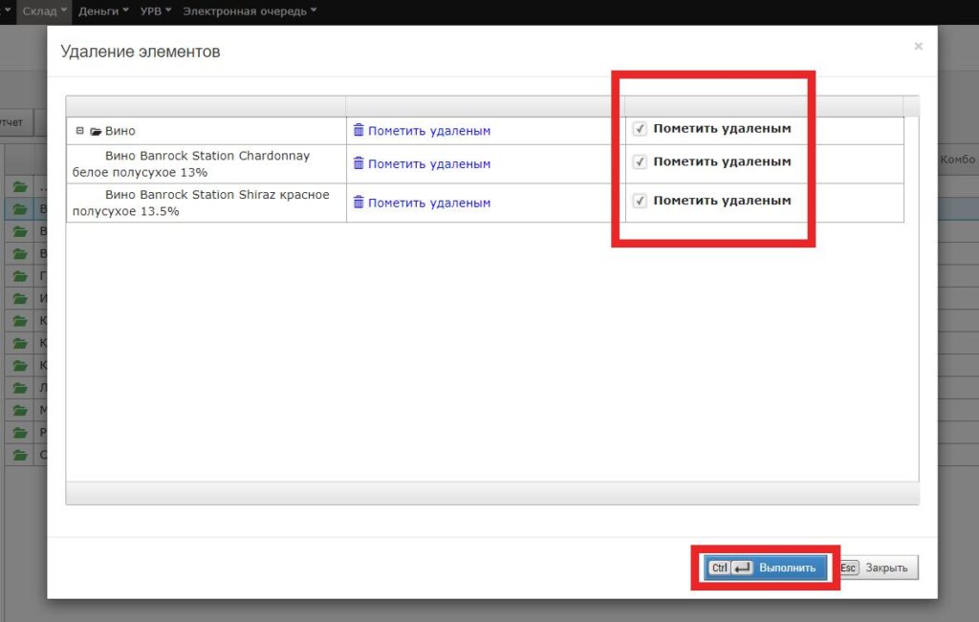Click the highlighted green folder icon in the sidebar
The height and width of the screenshot is (622, 979).
point(20,207)
